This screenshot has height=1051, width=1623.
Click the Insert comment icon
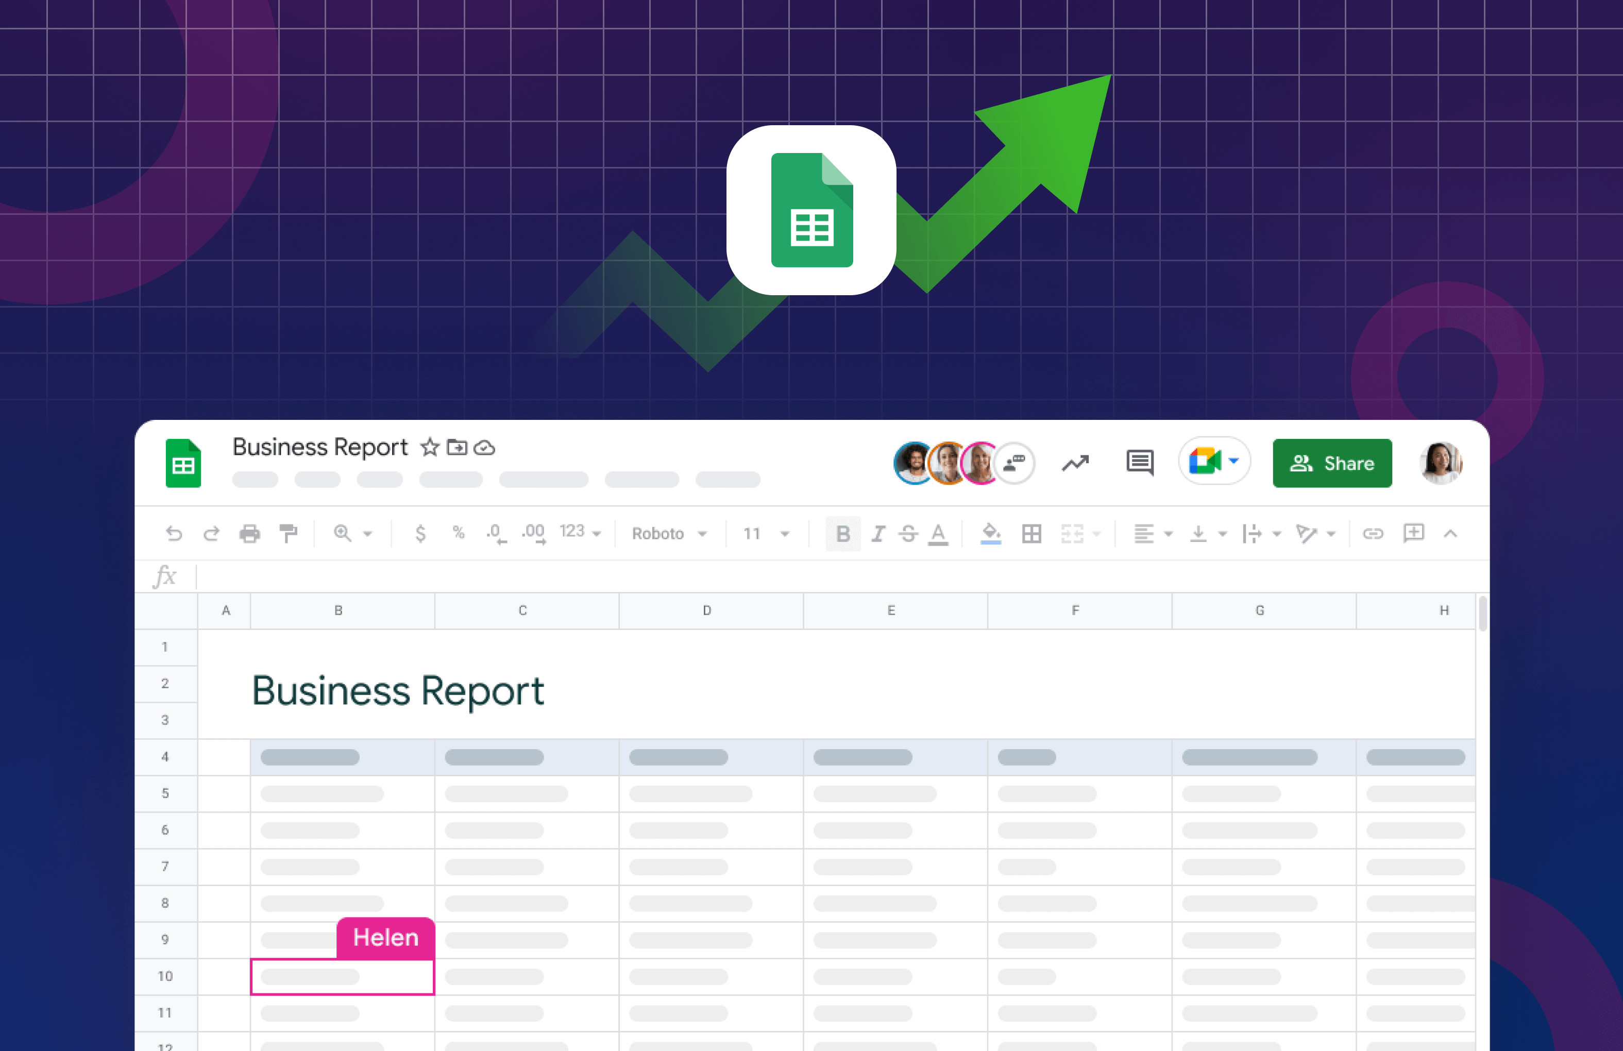[1414, 533]
